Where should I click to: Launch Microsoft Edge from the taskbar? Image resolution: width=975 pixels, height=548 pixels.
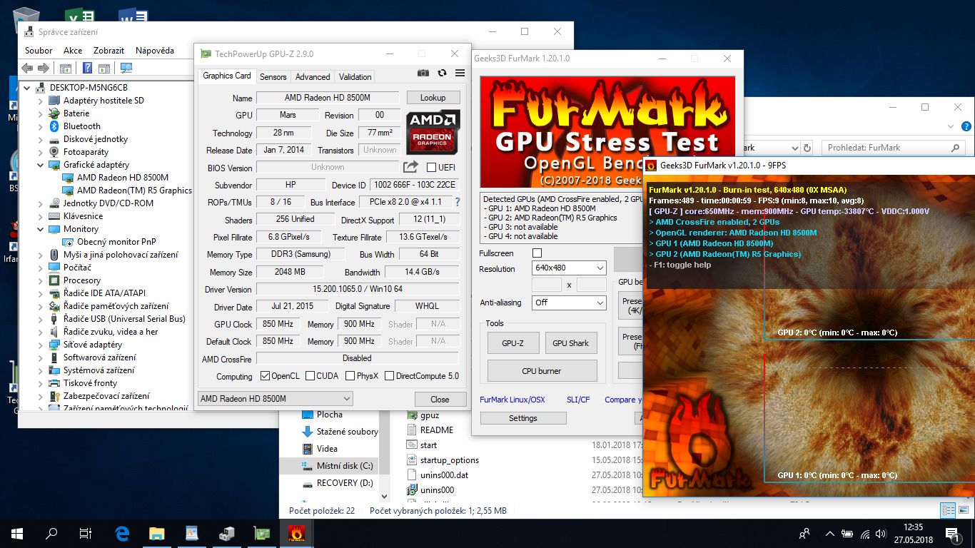tap(122, 533)
